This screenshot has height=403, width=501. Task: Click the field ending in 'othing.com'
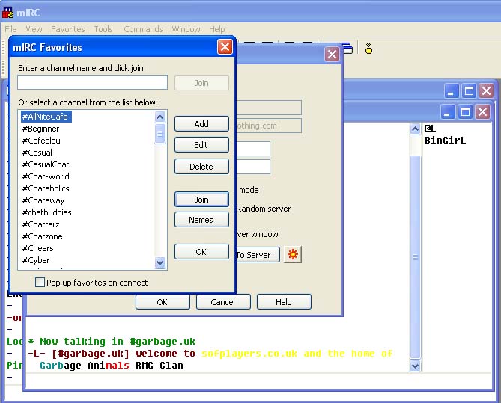269,126
